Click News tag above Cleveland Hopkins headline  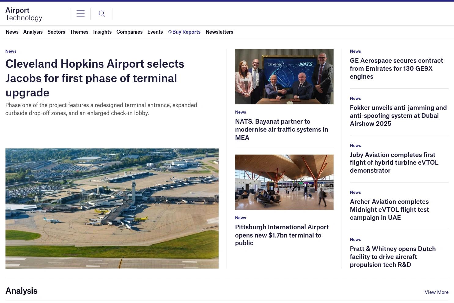11,51
